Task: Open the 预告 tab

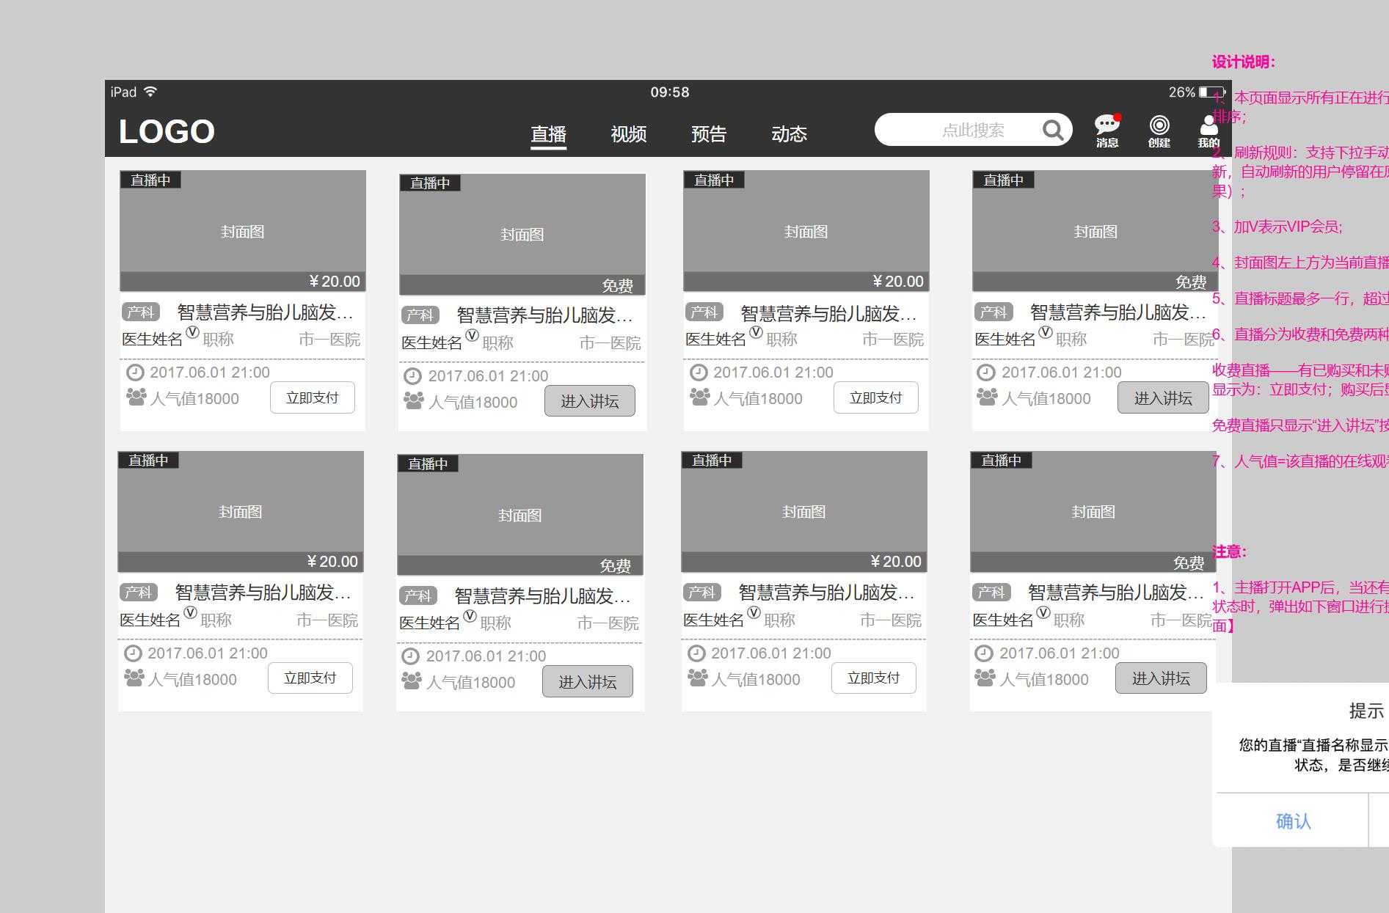Action: 709,134
